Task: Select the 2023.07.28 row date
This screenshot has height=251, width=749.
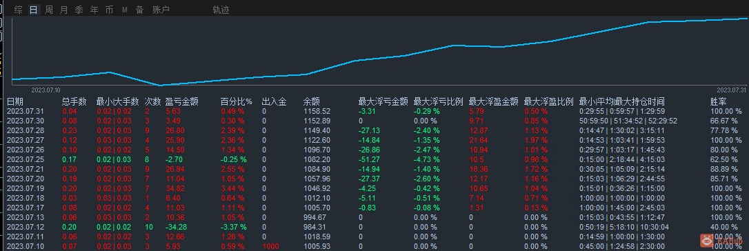Action: [26, 130]
